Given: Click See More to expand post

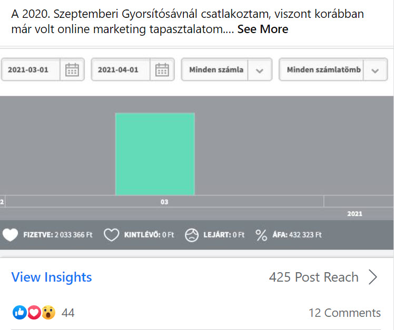Looking at the screenshot, I should (263, 29).
